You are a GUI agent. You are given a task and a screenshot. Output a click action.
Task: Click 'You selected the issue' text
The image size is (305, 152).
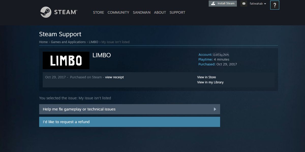(75, 98)
